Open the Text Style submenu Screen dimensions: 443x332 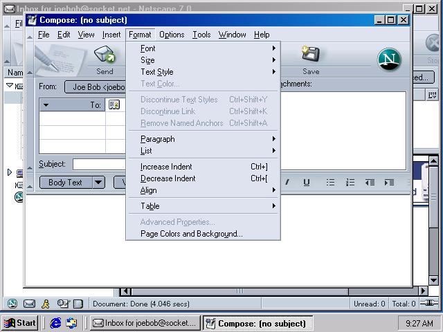click(203, 72)
